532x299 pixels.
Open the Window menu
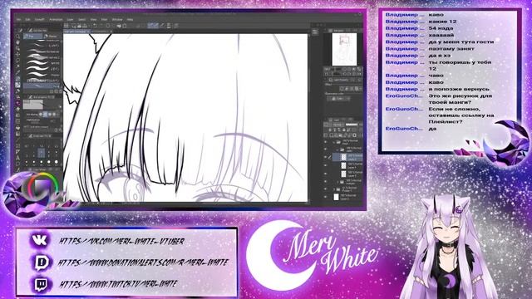tap(117, 19)
